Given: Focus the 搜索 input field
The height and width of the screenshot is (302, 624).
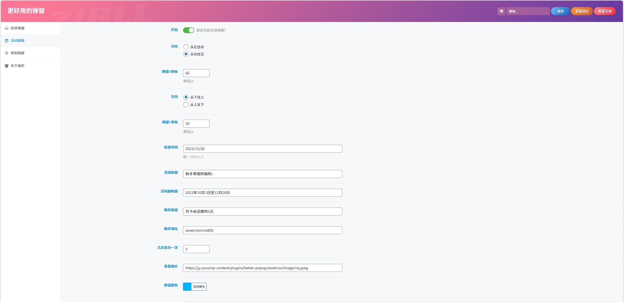Looking at the screenshot, I should coord(528,11).
